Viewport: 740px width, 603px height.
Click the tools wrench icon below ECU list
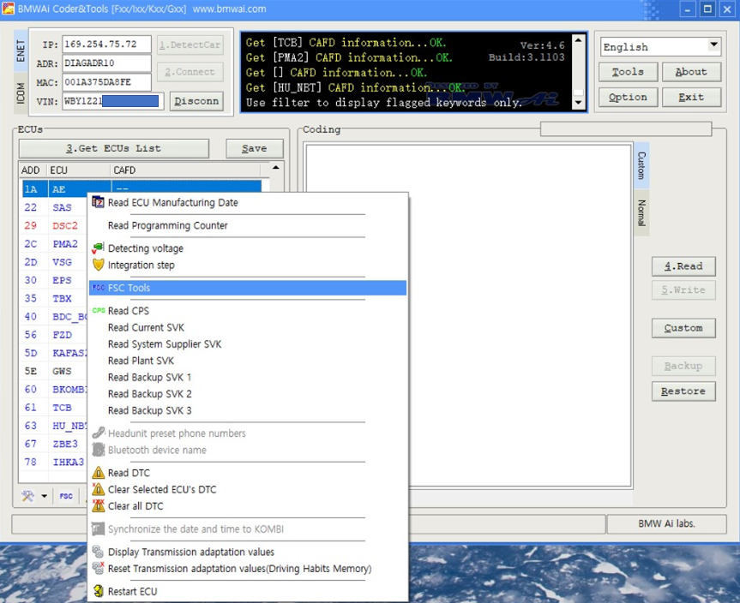point(27,496)
